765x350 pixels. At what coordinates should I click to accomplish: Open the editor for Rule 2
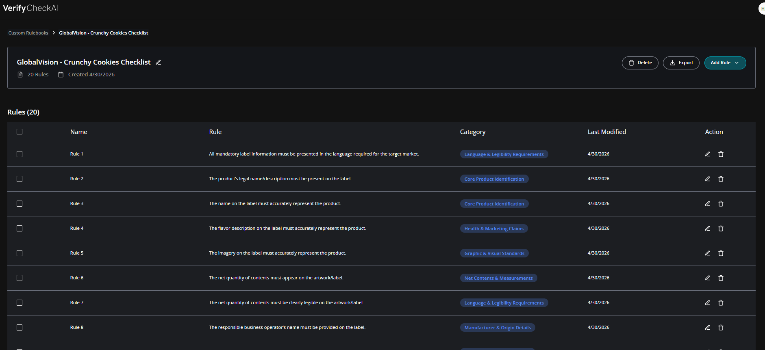click(x=707, y=179)
